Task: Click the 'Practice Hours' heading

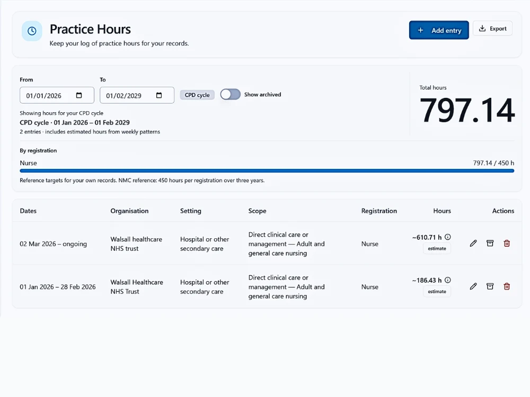Action: pyautogui.click(x=90, y=29)
